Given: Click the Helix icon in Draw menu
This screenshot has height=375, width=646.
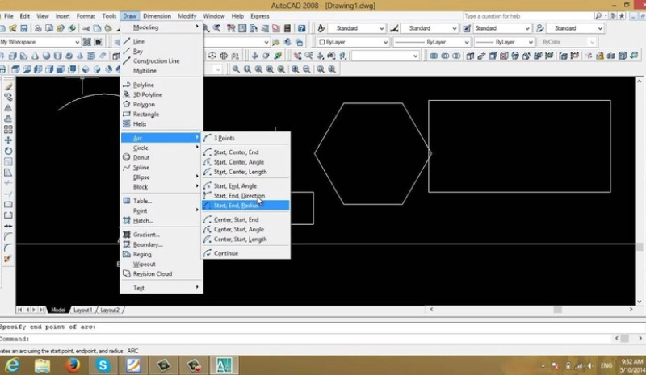Looking at the screenshot, I should [125, 123].
